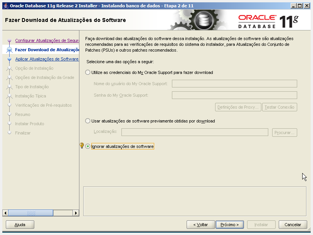Click Opções de Instalação da Grade step
Screen dimensions: 313x235
click(44, 77)
